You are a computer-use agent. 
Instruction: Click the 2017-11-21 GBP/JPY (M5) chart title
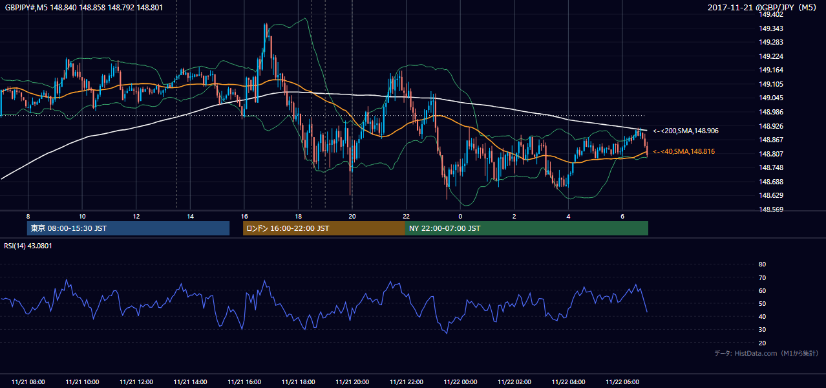(x=763, y=8)
